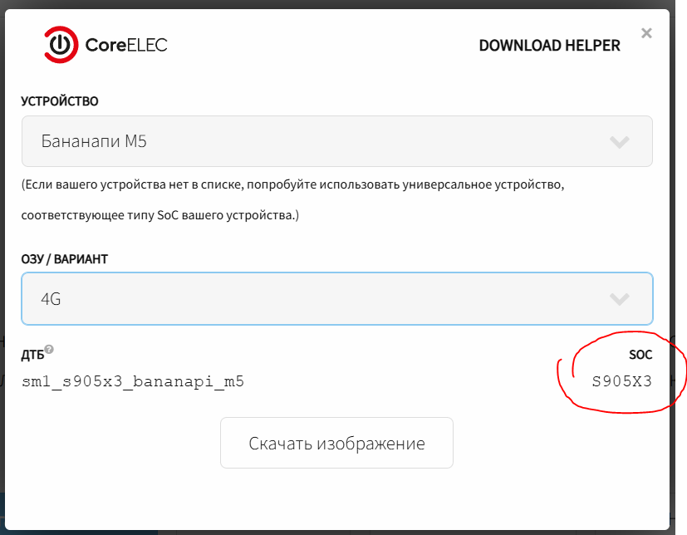
Task: Click the SOC label heading
Action: tap(640, 356)
